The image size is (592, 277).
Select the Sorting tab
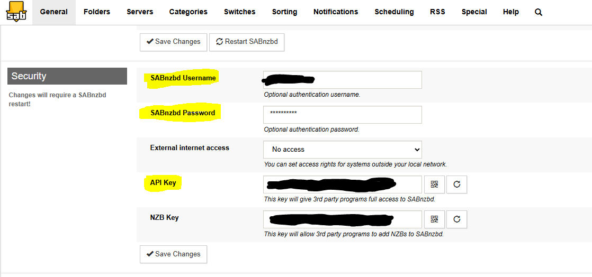(x=284, y=12)
